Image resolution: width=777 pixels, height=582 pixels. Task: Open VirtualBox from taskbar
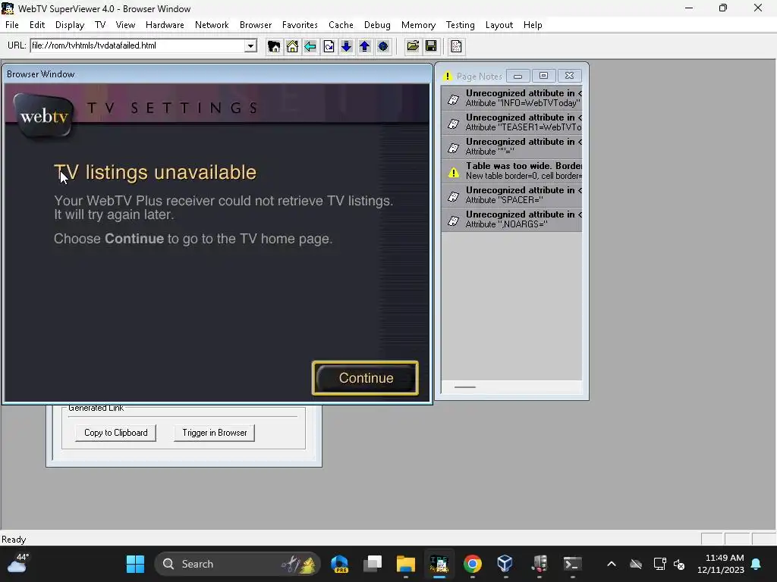[x=505, y=564]
